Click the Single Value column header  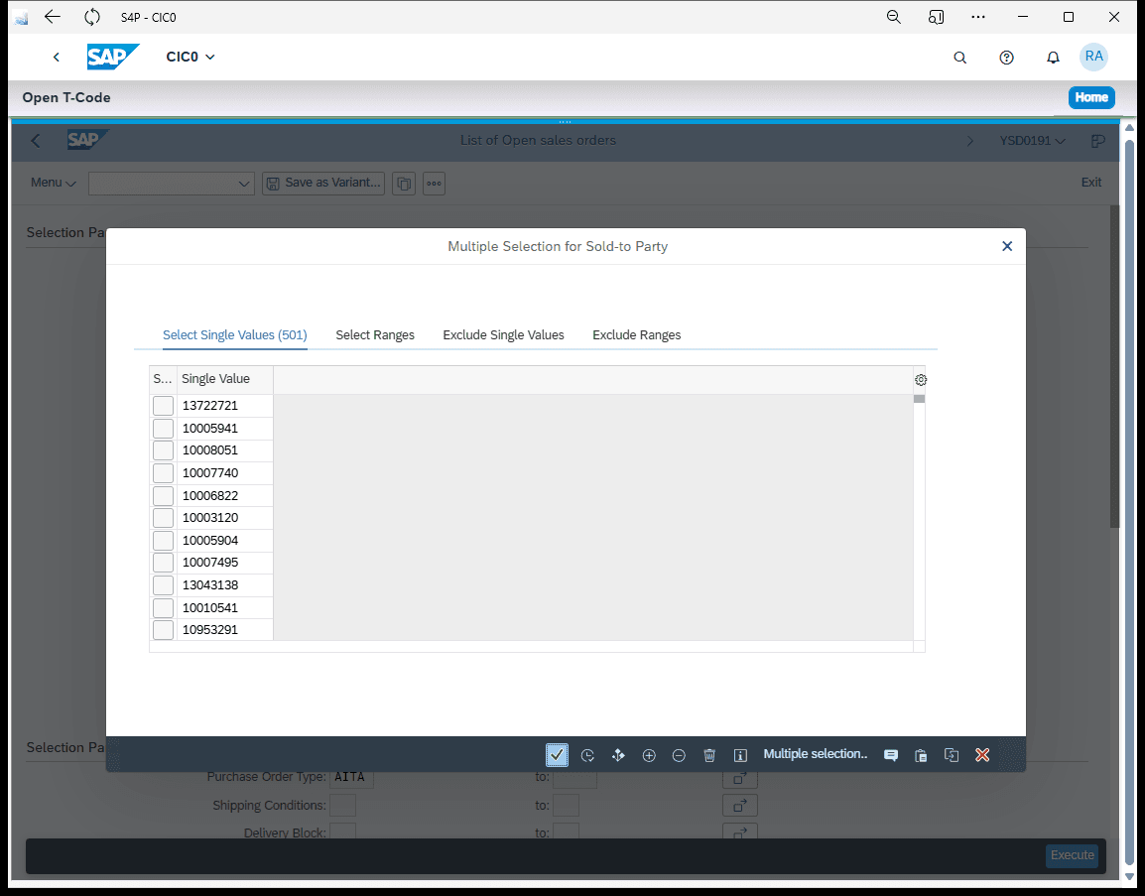click(225, 379)
